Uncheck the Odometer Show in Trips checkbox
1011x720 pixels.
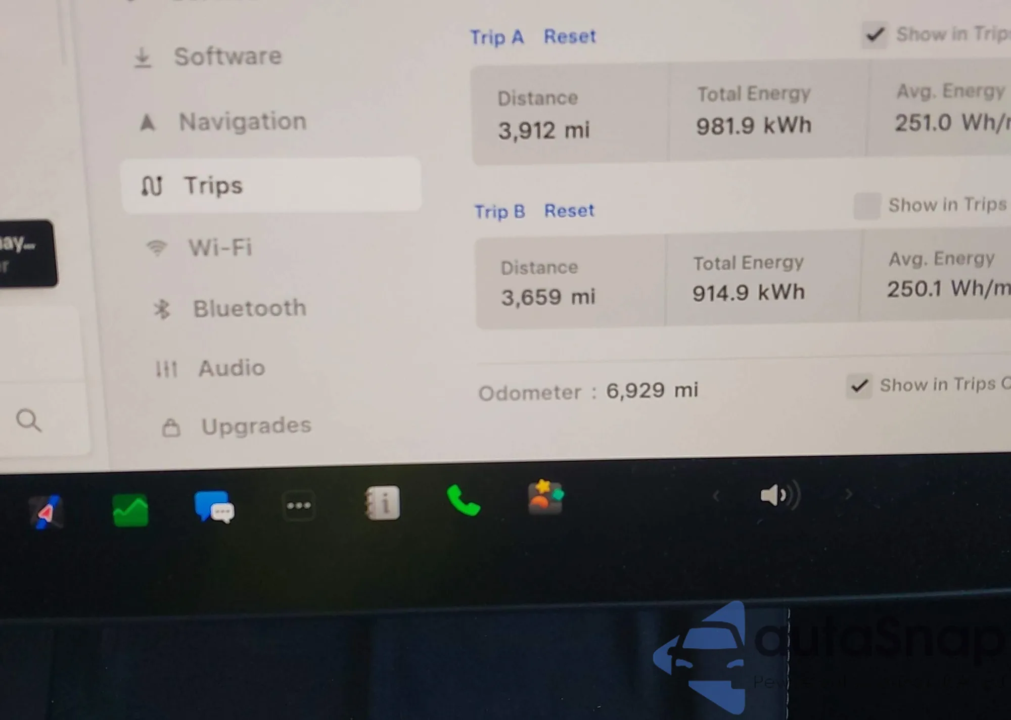[859, 386]
